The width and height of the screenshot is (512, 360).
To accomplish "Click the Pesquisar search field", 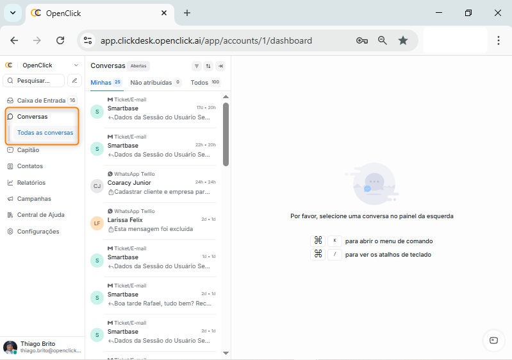I will [x=35, y=81].
